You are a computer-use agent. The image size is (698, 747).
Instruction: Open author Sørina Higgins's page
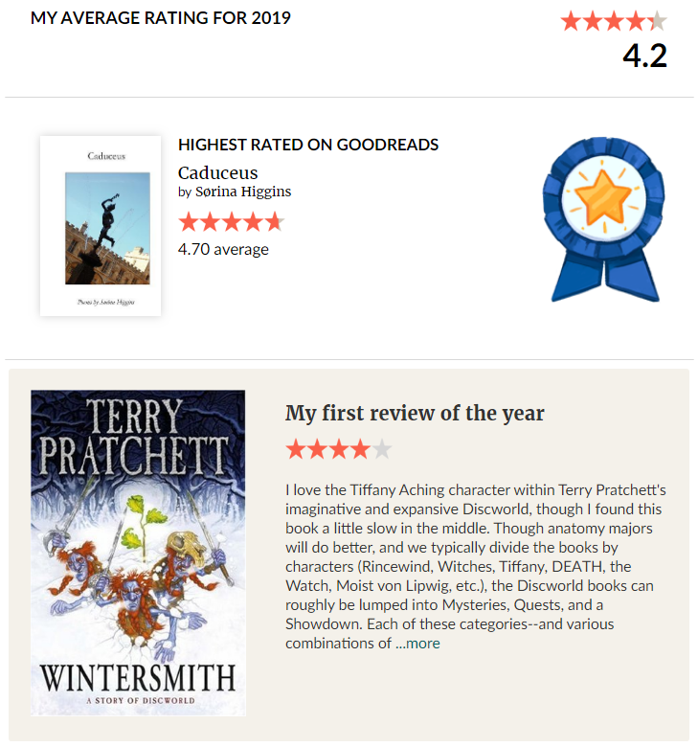pyautogui.click(x=243, y=192)
